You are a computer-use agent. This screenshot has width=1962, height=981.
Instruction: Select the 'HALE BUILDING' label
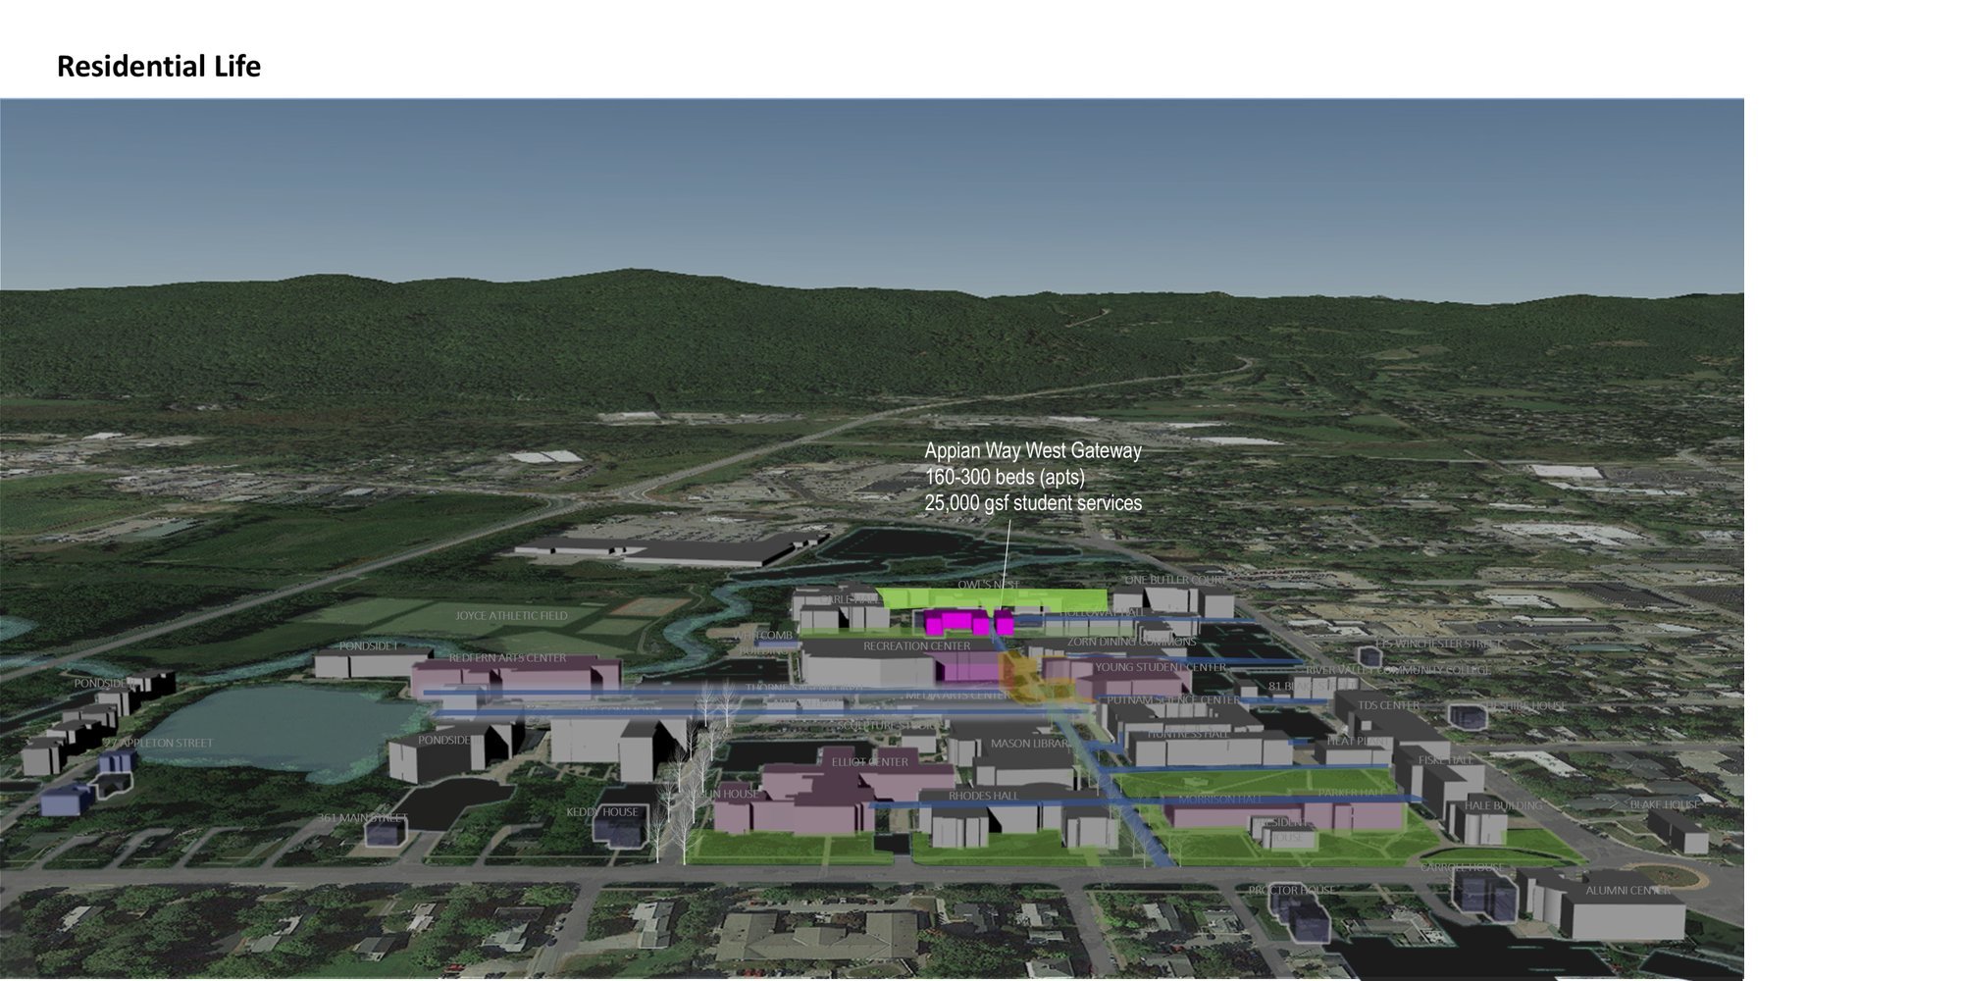(1503, 805)
